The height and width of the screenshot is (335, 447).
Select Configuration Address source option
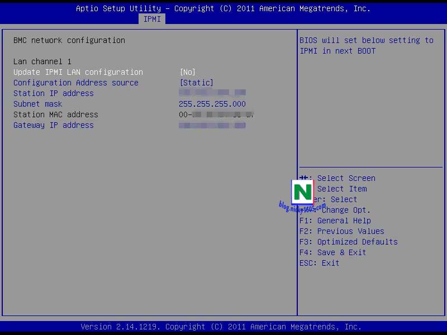[x=76, y=83]
